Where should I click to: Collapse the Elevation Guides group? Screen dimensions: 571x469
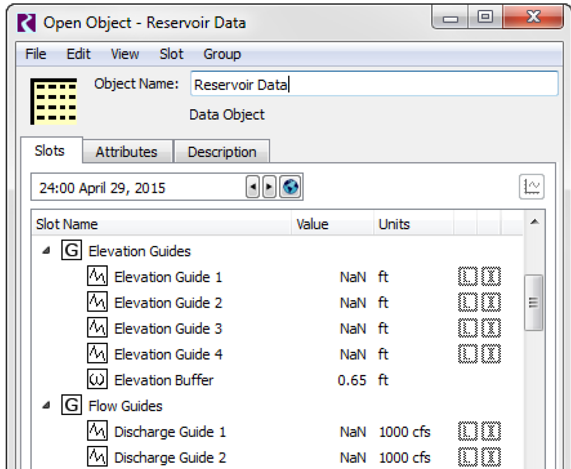[x=46, y=251]
